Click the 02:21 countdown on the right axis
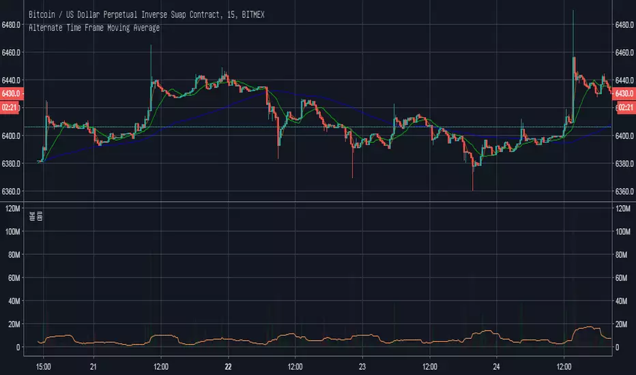 tap(624, 108)
